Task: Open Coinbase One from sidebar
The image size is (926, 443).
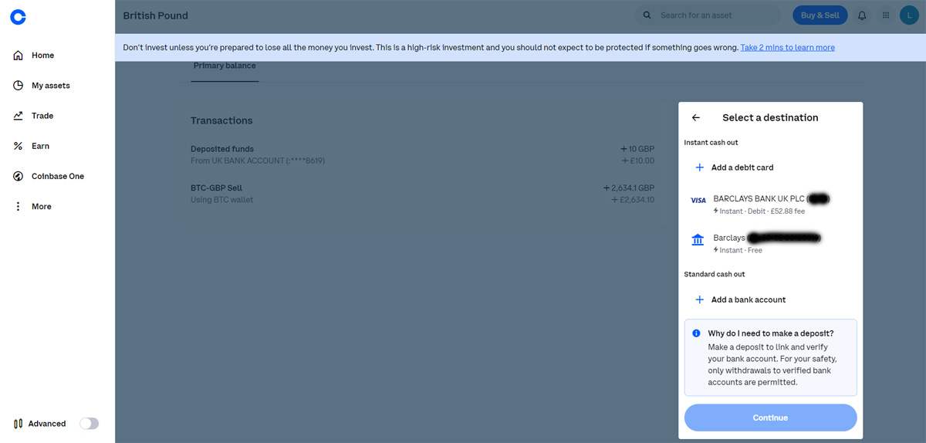Action: point(57,176)
